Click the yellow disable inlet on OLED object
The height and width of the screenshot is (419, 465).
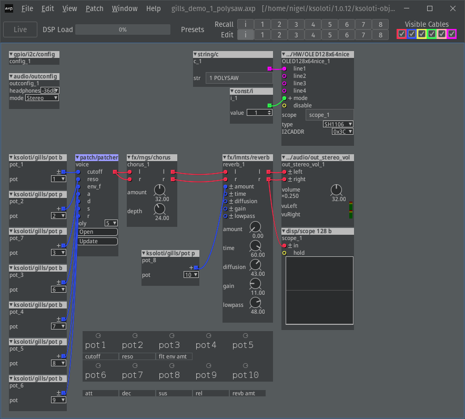[285, 105]
